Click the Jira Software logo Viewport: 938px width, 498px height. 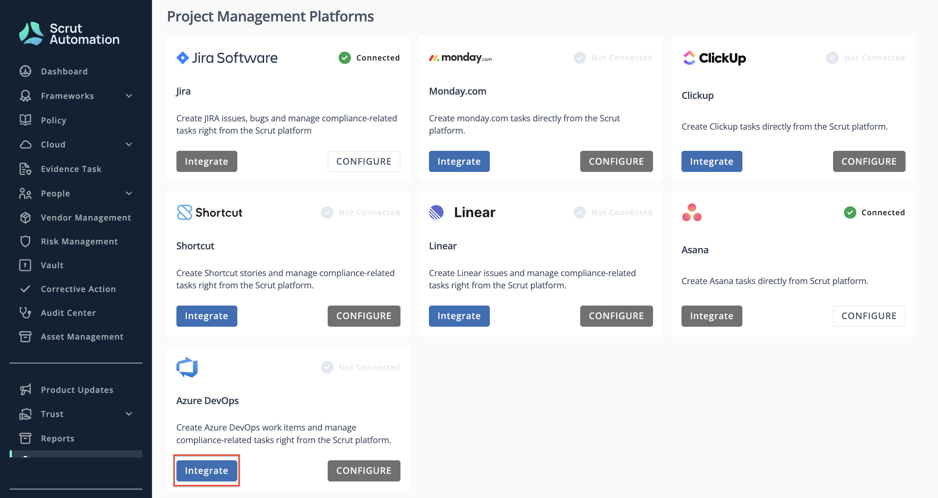pos(227,58)
